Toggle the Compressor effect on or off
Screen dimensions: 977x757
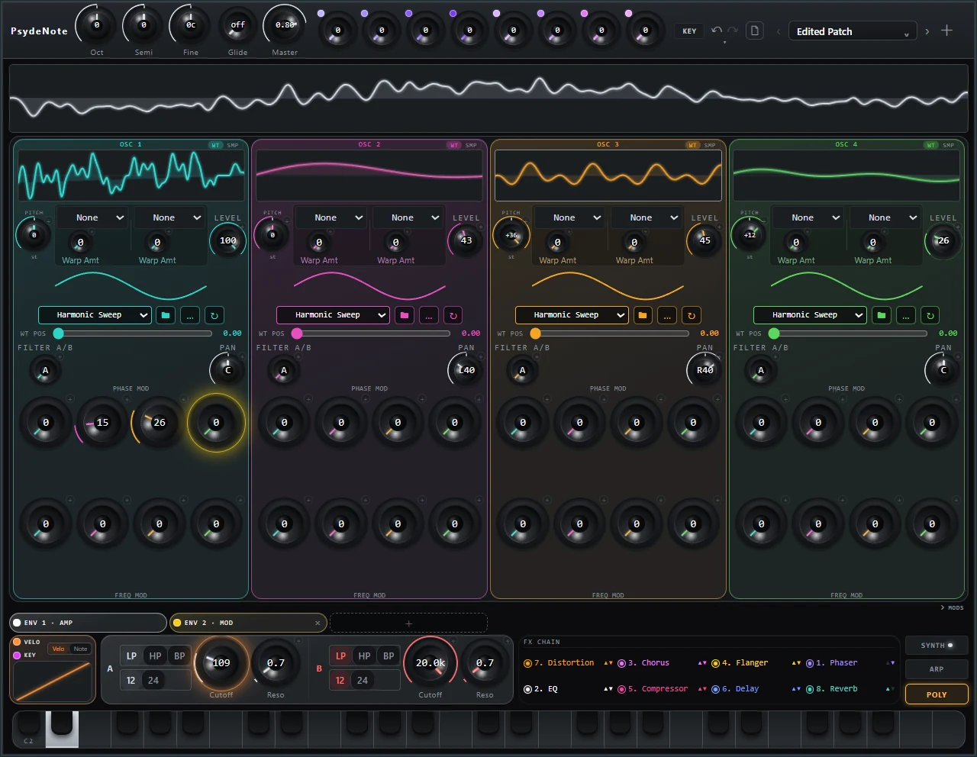point(621,689)
